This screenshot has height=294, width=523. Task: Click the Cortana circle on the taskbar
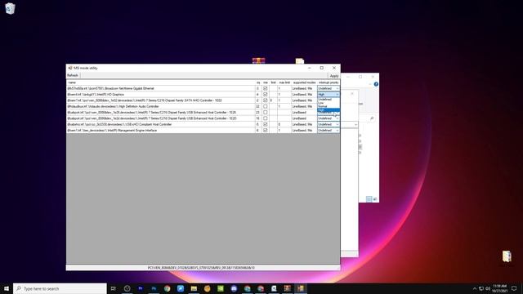[127, 288]
